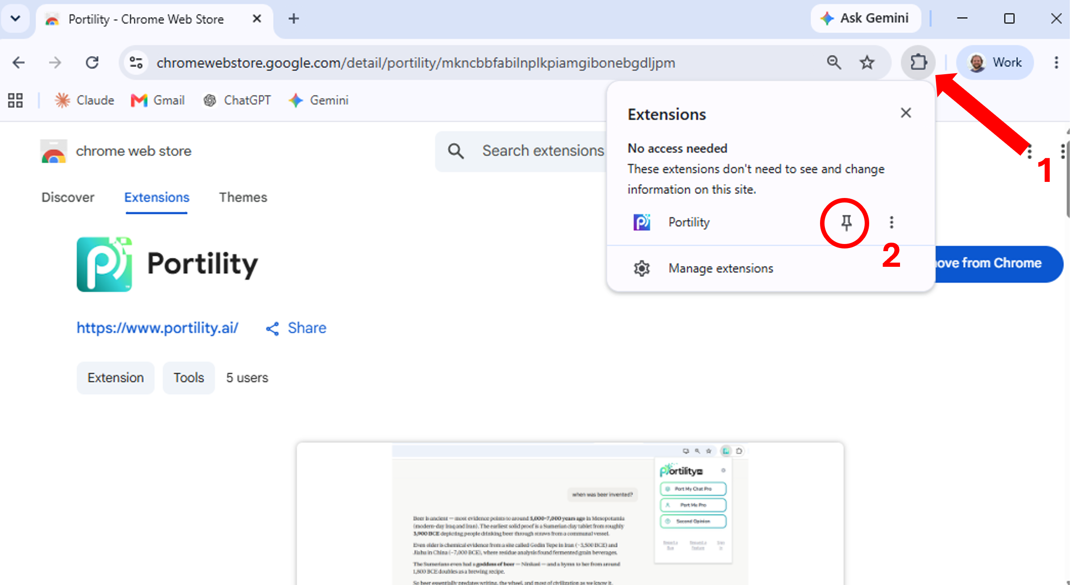Open the Gemini bookmark

click(x=318, y=101)
